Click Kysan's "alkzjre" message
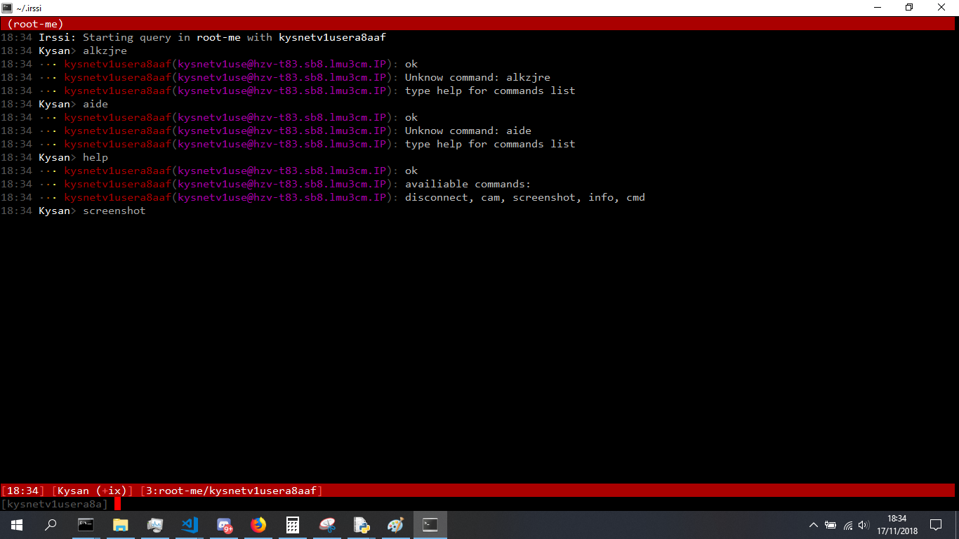This screenshot has width=959, height=539. point(105,51)
